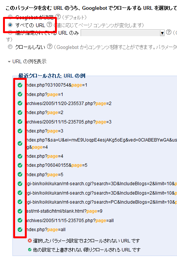Screen dimensions: 177x262
Task: Open the parameter value combo box
Action: 122,33
